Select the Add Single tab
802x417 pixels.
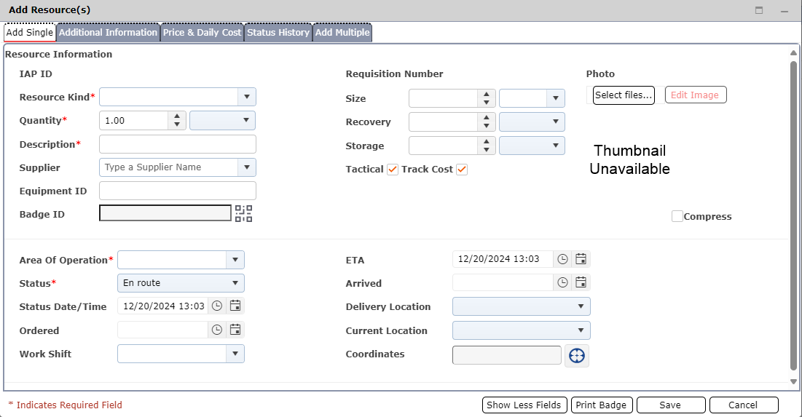(x=30, y=32)
